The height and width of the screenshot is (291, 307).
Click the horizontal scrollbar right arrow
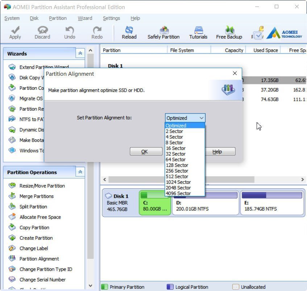pos(303,179)
